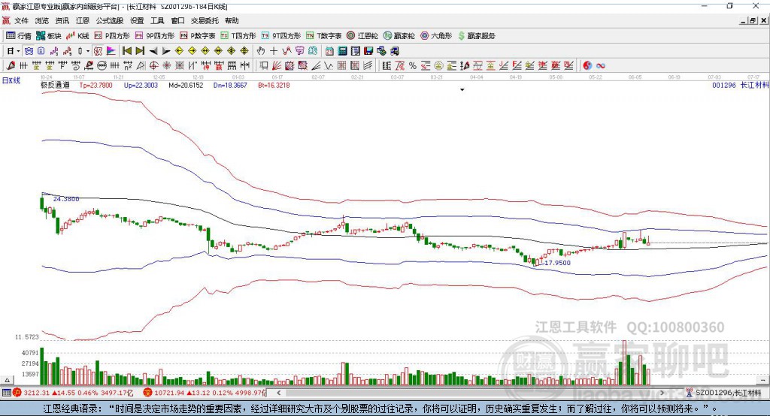
Task: Click the Dn=18.3667 indicator value
Action: point(230,85)
